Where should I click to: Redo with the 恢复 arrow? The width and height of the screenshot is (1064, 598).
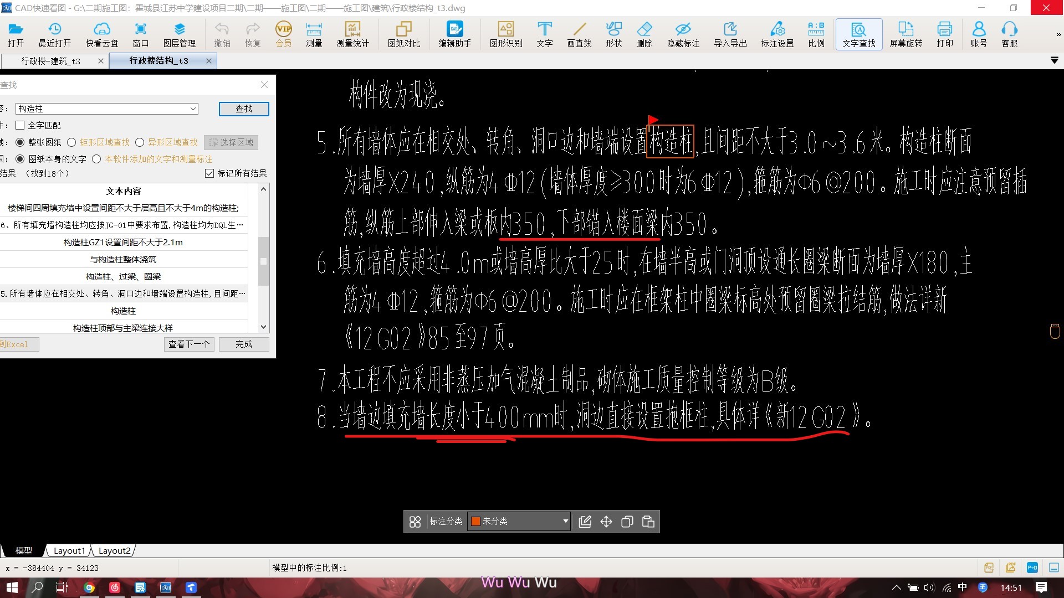253,34
